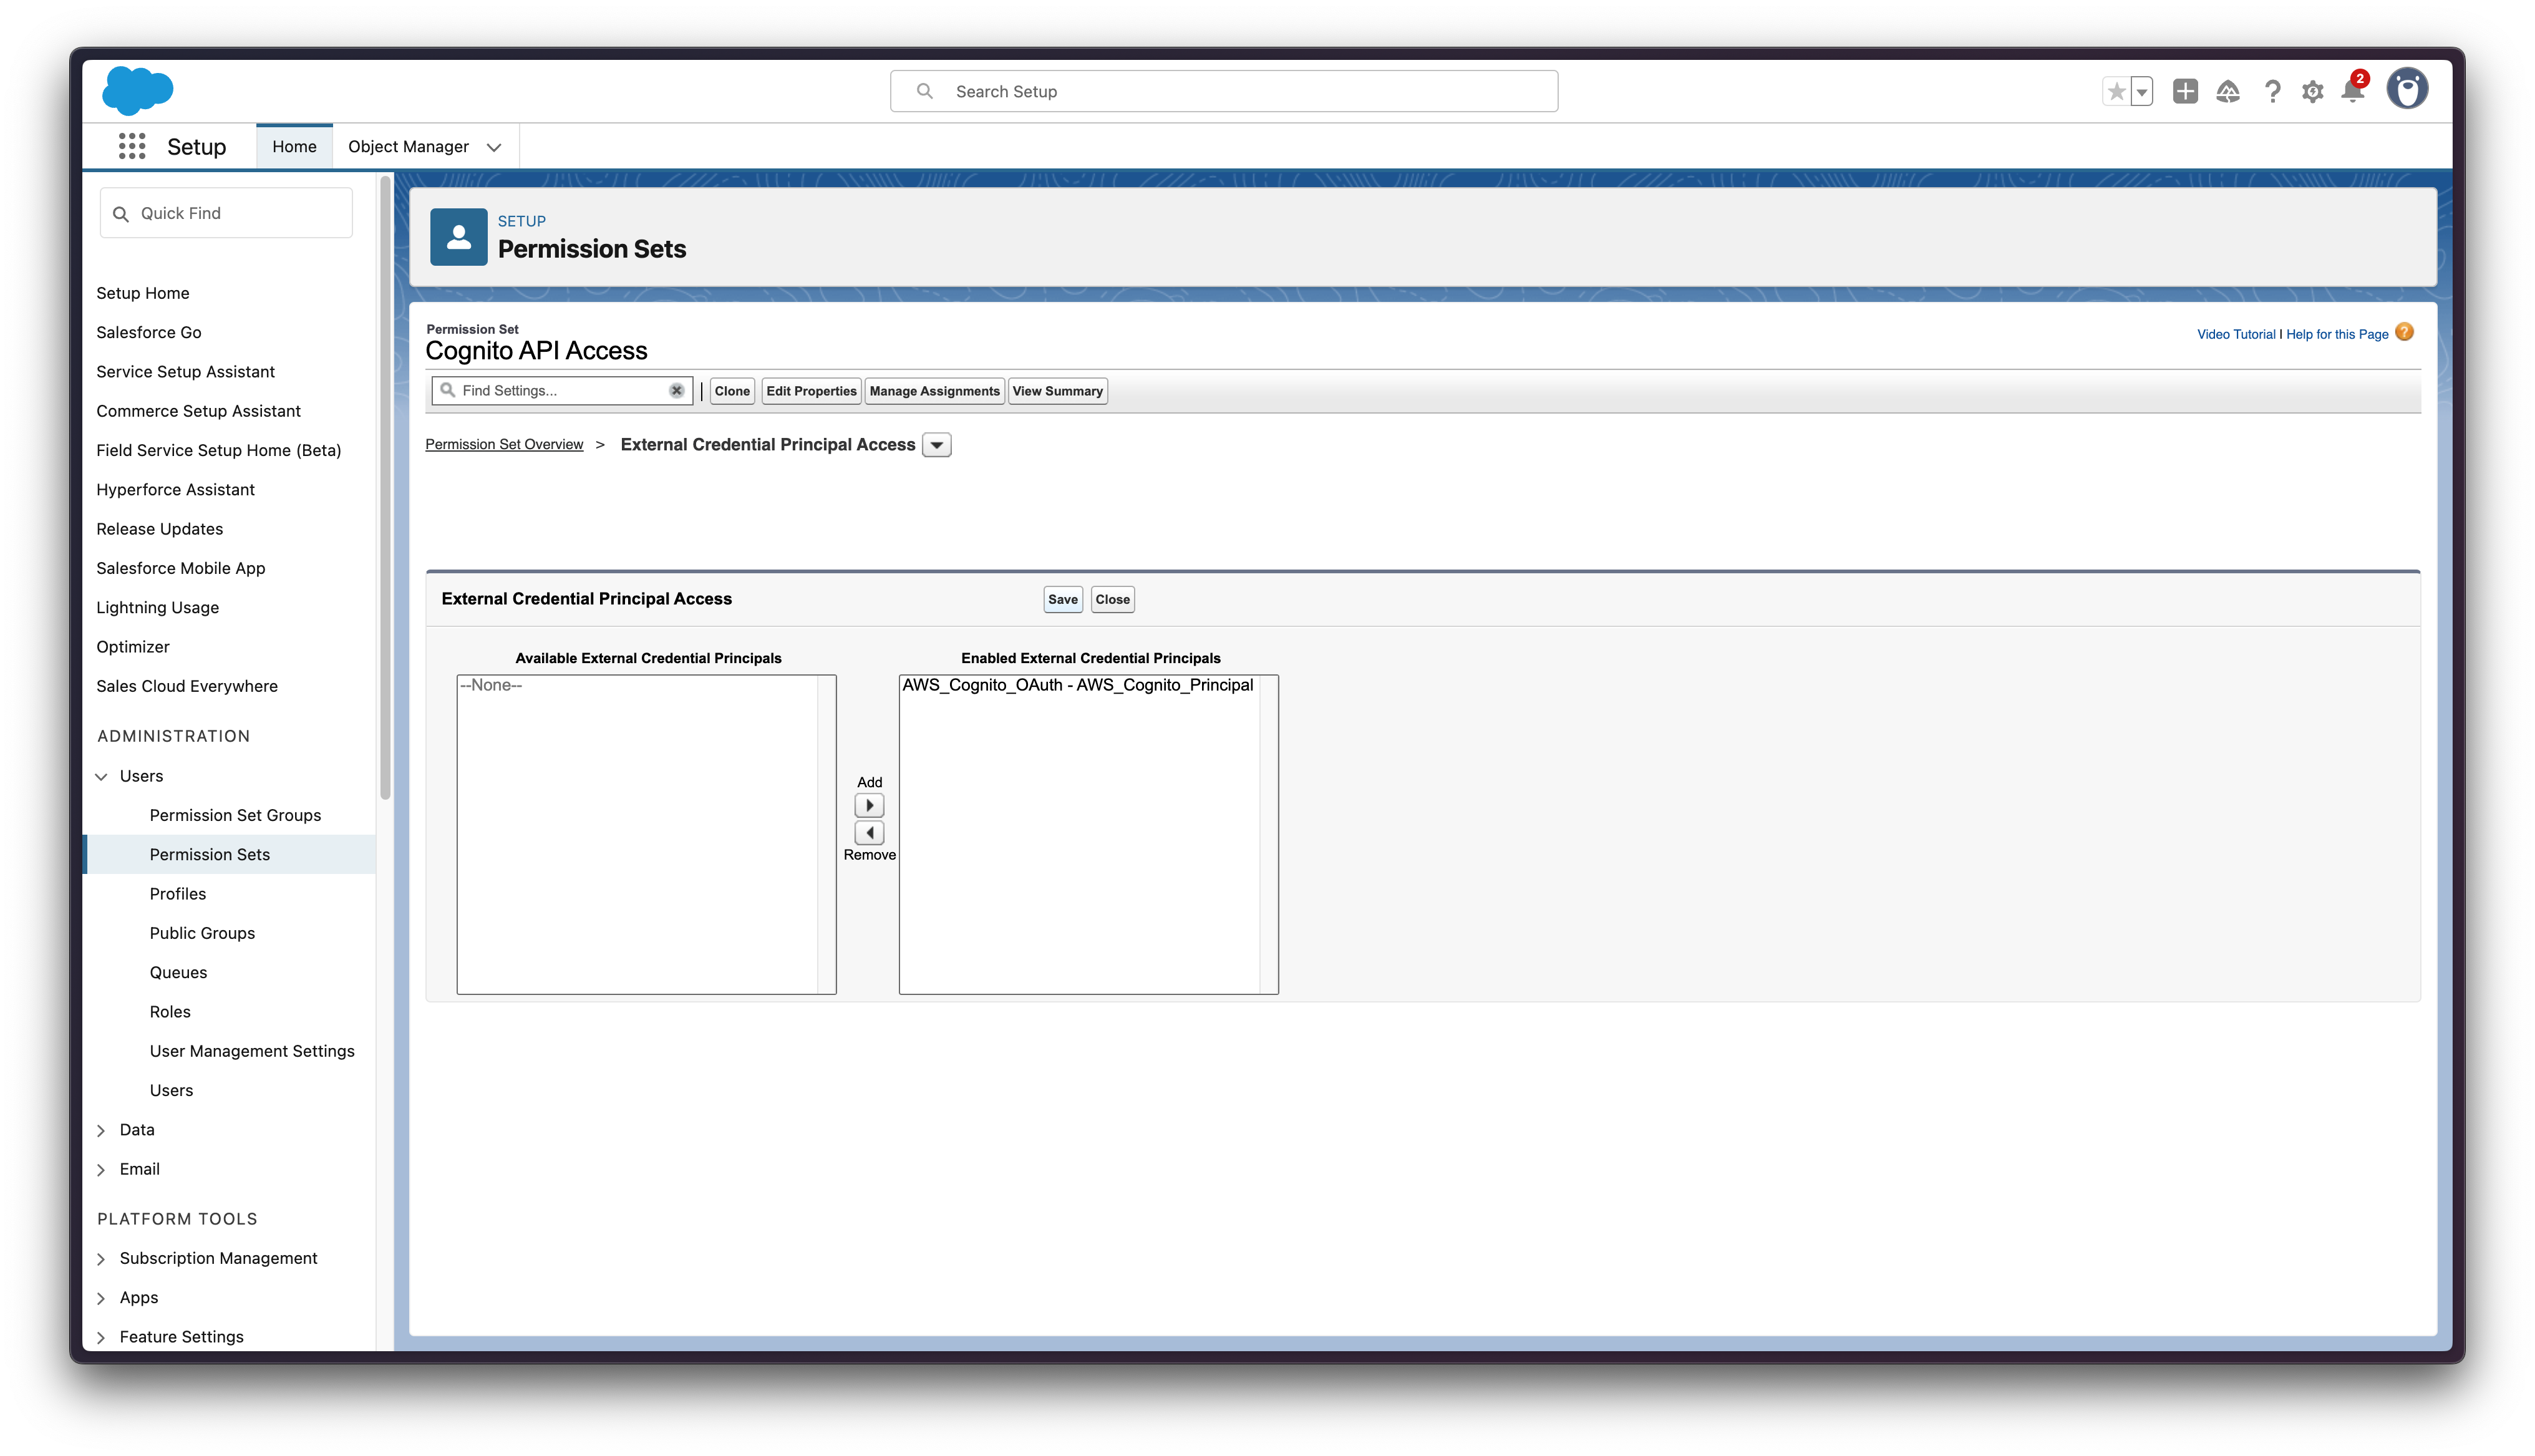Image resolution: width=2535 pixels, height=1456 pixels.
Task: Open Field Service Setup Home (Beta)
Action: click(219, 451)
